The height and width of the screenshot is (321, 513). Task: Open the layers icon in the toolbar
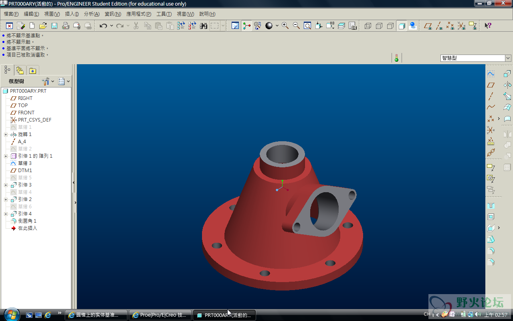pos(341,26)
